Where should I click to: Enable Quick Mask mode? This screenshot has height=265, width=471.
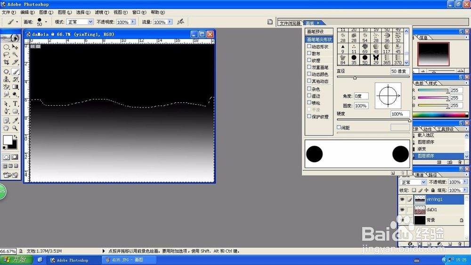coord(15,157)
